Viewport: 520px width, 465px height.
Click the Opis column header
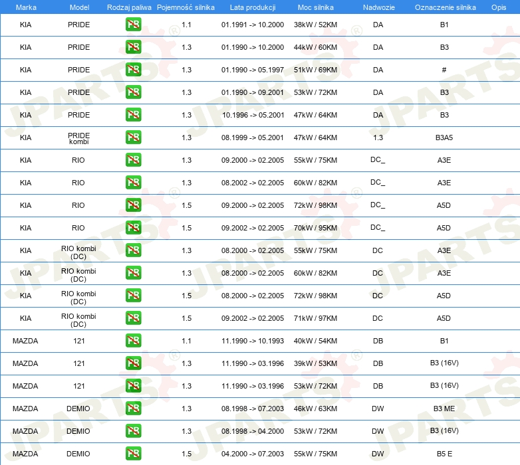(x=499, y=7)
